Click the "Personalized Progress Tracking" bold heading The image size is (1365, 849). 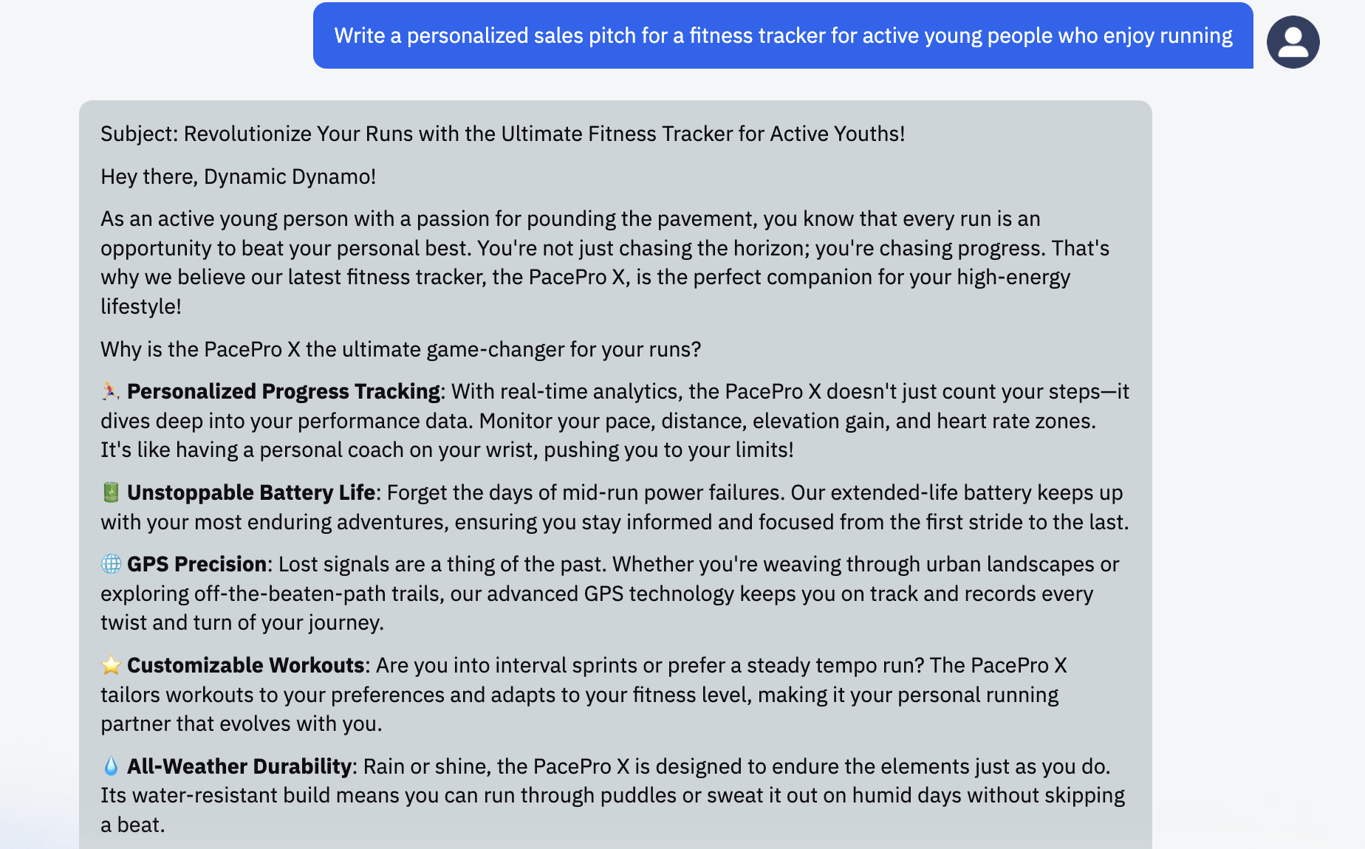(283, 391)
